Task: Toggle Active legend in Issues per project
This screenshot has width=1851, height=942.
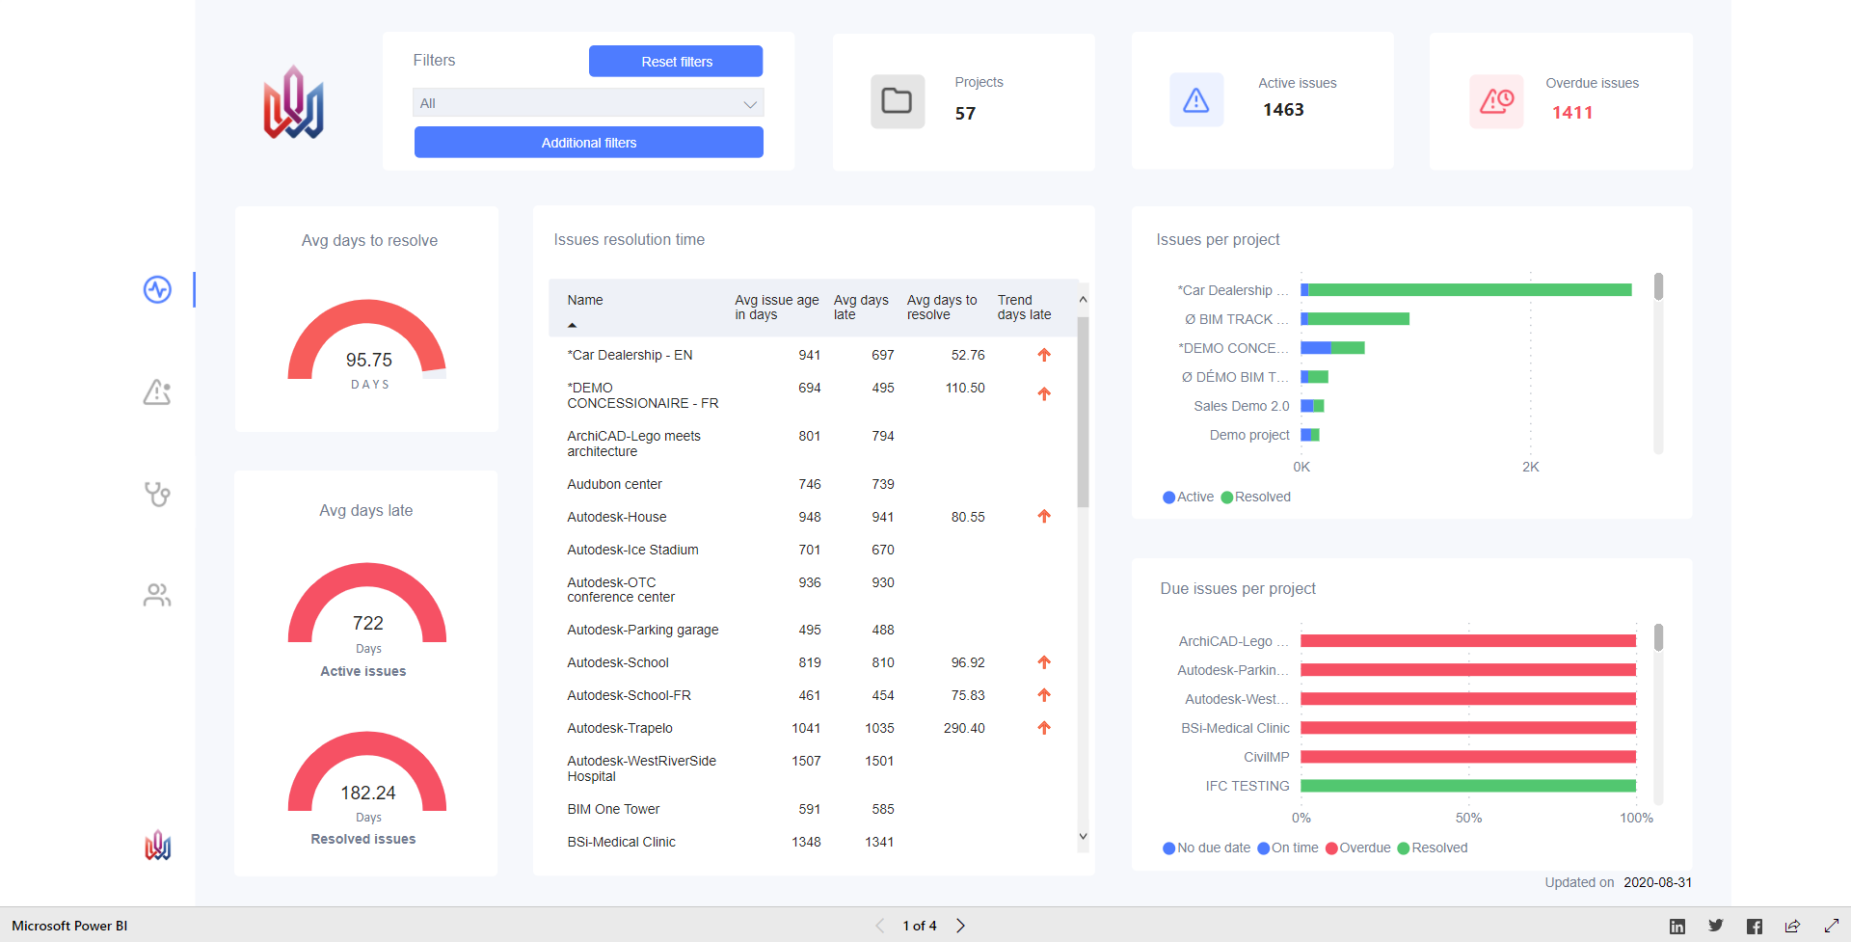Action: 1189,498
